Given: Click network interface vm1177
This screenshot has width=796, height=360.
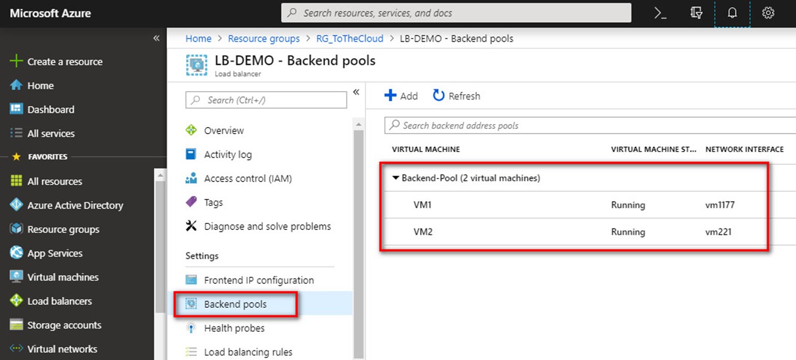Looking at the screenshot, I should (720, 205).
